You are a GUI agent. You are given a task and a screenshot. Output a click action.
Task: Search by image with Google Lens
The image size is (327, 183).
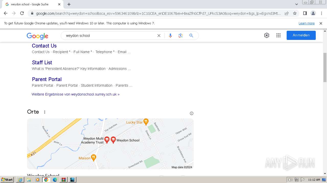(x=181, y=36)
